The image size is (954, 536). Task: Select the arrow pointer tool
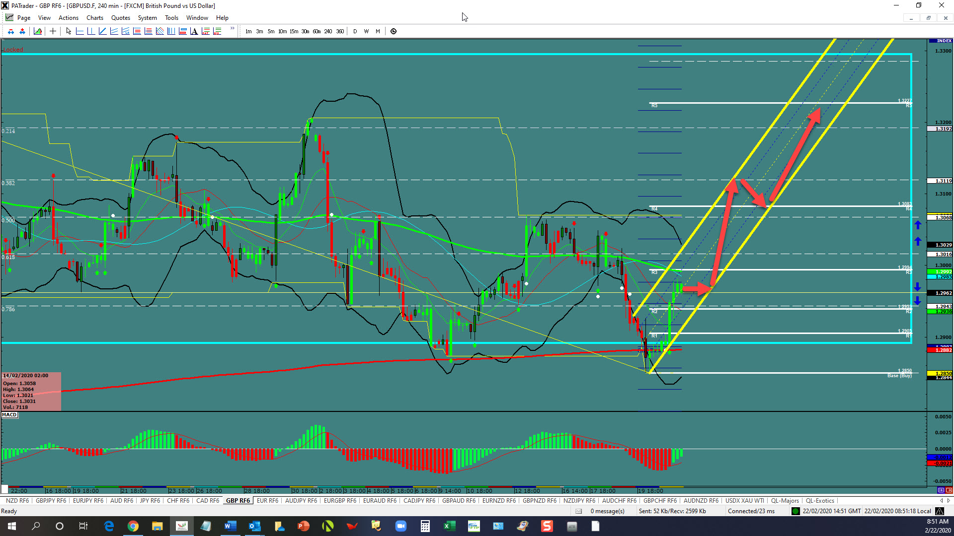coord(69,31)
